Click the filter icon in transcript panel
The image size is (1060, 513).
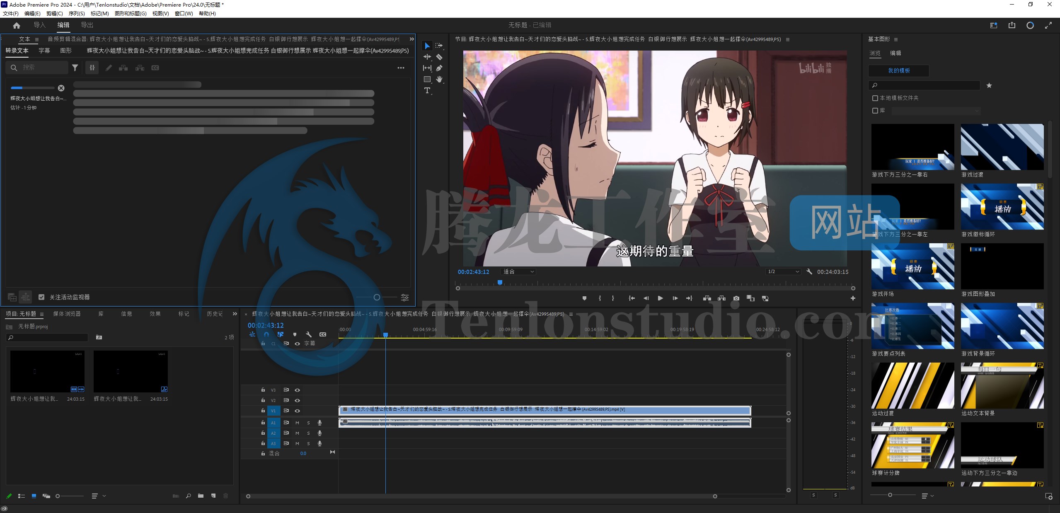[x=75, y=68]
